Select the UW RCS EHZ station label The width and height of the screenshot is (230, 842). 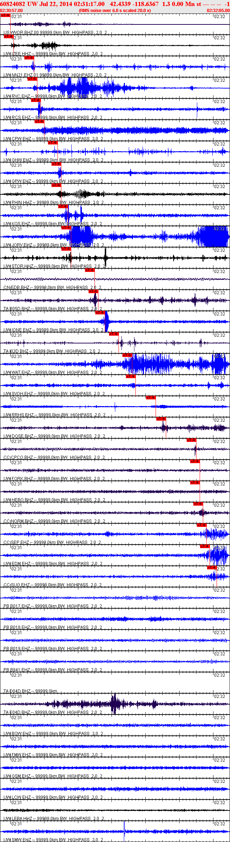53,118
